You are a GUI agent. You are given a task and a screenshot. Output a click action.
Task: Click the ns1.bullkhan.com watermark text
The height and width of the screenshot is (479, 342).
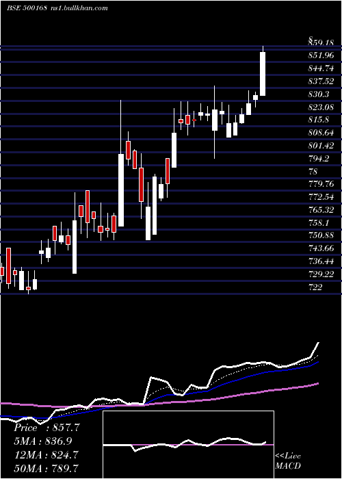79,8
